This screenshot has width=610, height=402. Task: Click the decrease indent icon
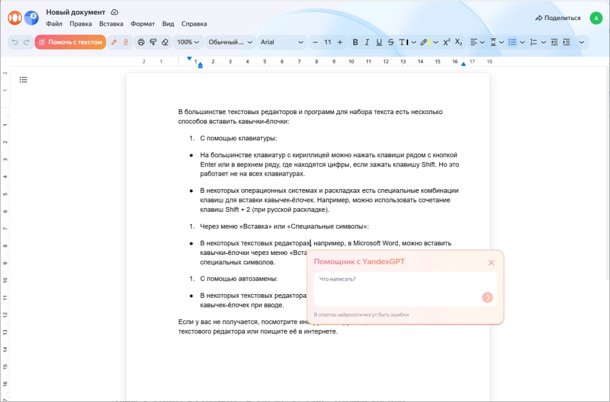[554, 42]
